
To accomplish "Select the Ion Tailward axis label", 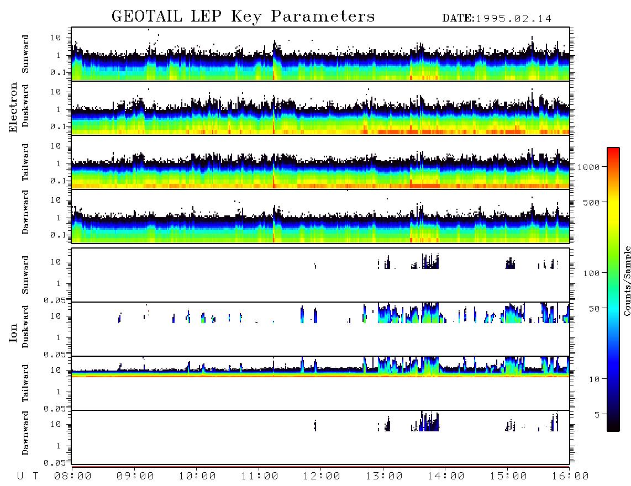I will [25, 383].
